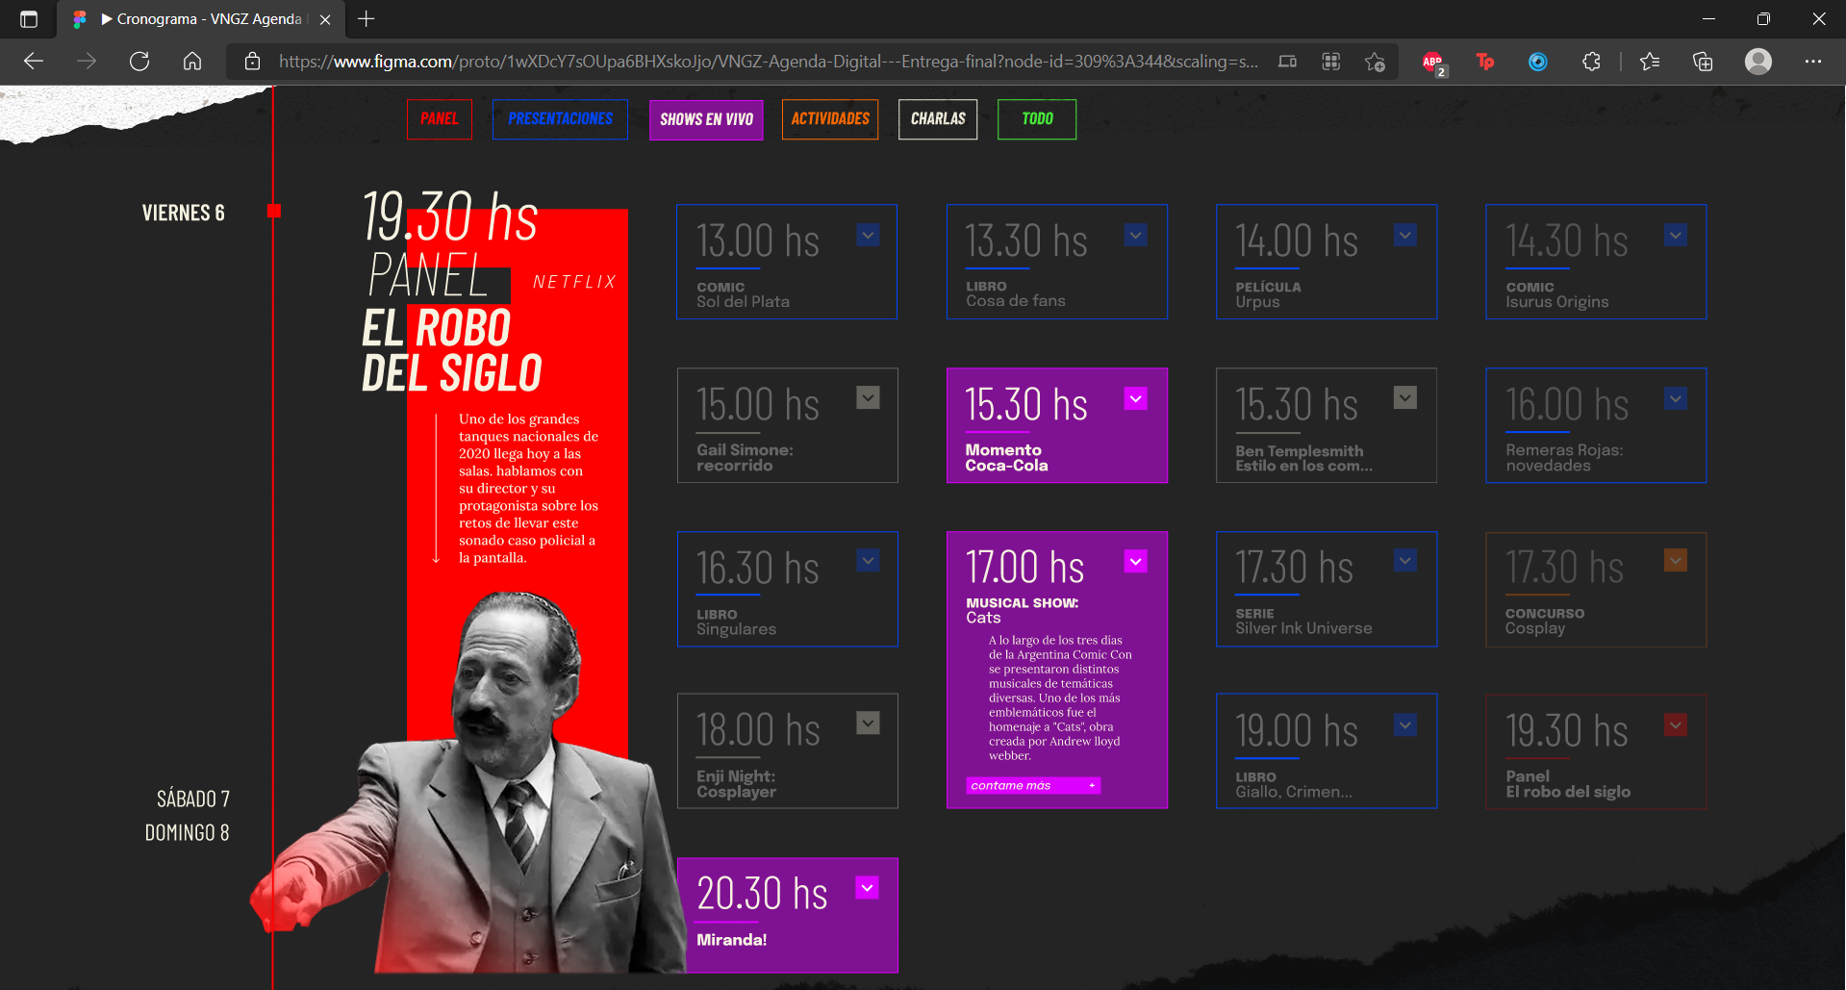Click 'MUSICAL SHOW: Cats' heading
The image size is (1846, 990).
tap(1022, 610)
